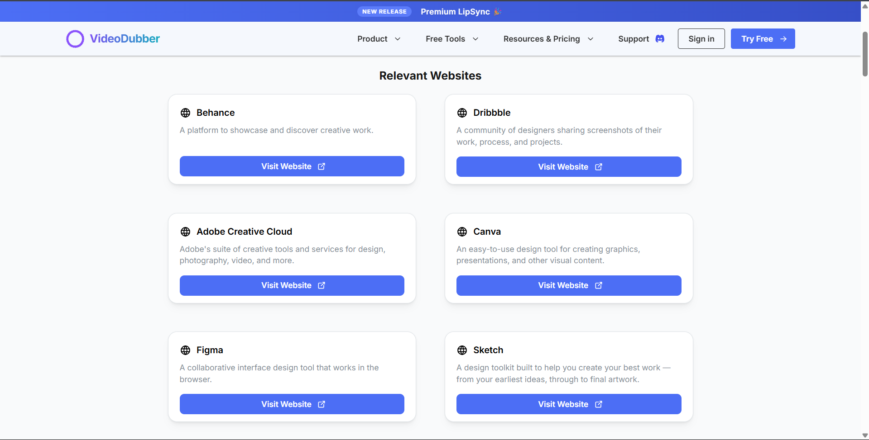Expand the Free Tools dropdown chevron

(475, 39)
